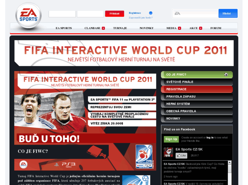Open the NOVINKY menu item in top navigation
This screenshot has width=248, height=185.
click(x=147, y=28)
